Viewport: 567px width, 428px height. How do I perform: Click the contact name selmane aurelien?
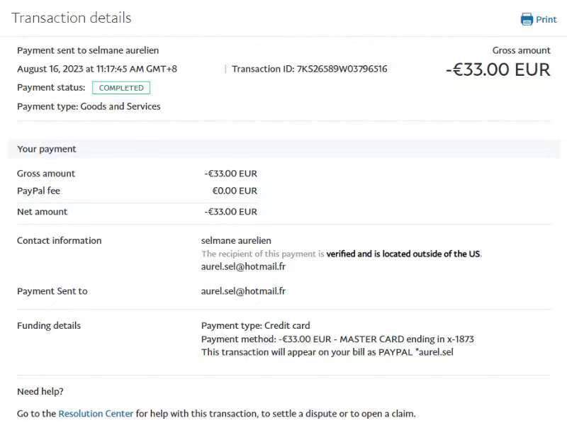point(236,240)
